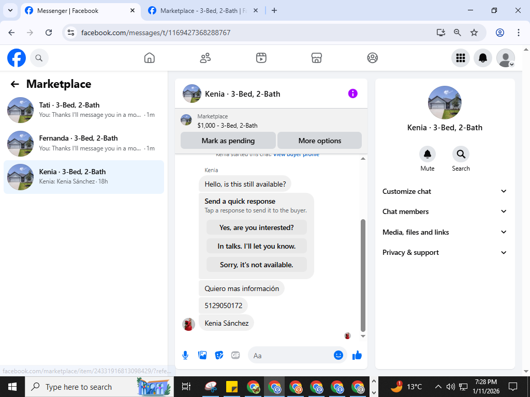
Task: Open the Facebook search magnifier
Action: coord(39,58)
